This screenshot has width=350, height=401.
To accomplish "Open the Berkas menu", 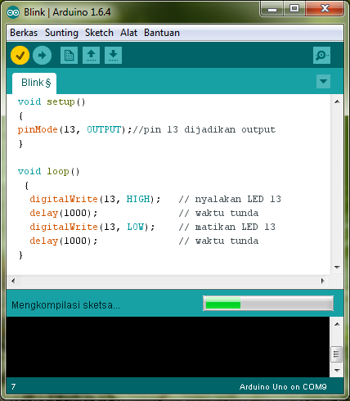I will pyautogui.click(x=24, y=33).
